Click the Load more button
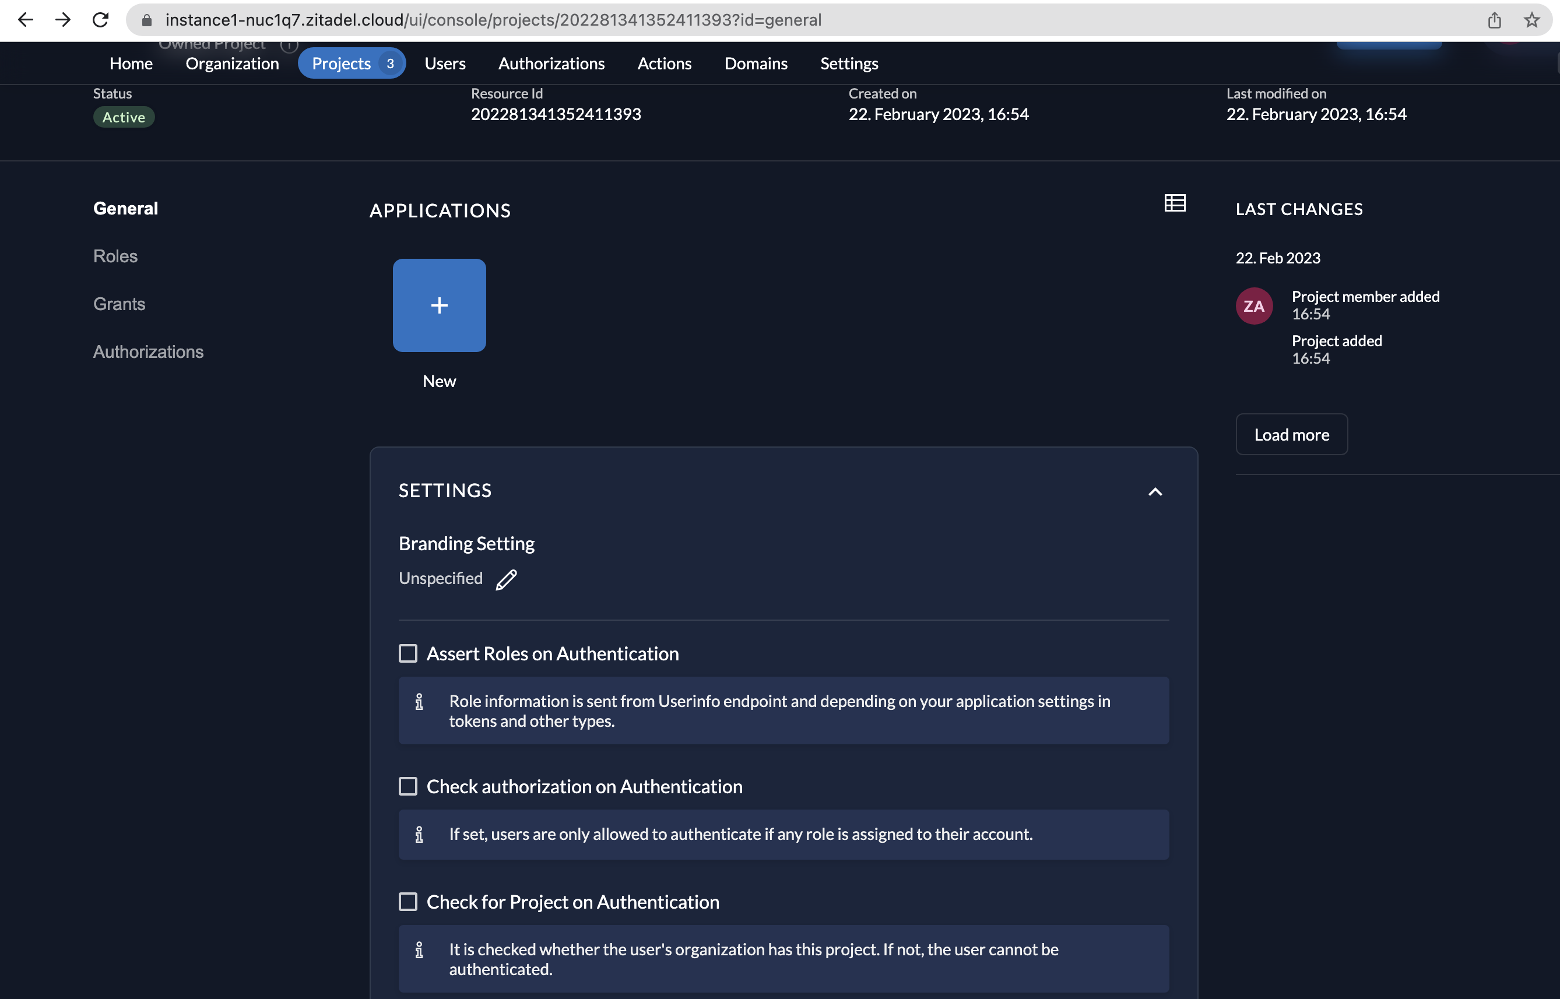Viewport: 1560px width, 999px height. tap(1291, 434)
